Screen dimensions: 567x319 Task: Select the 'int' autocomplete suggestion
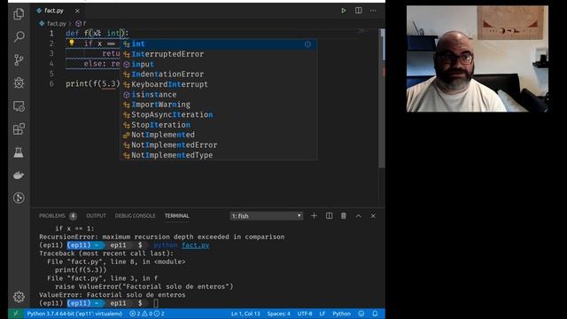(219, 44)
